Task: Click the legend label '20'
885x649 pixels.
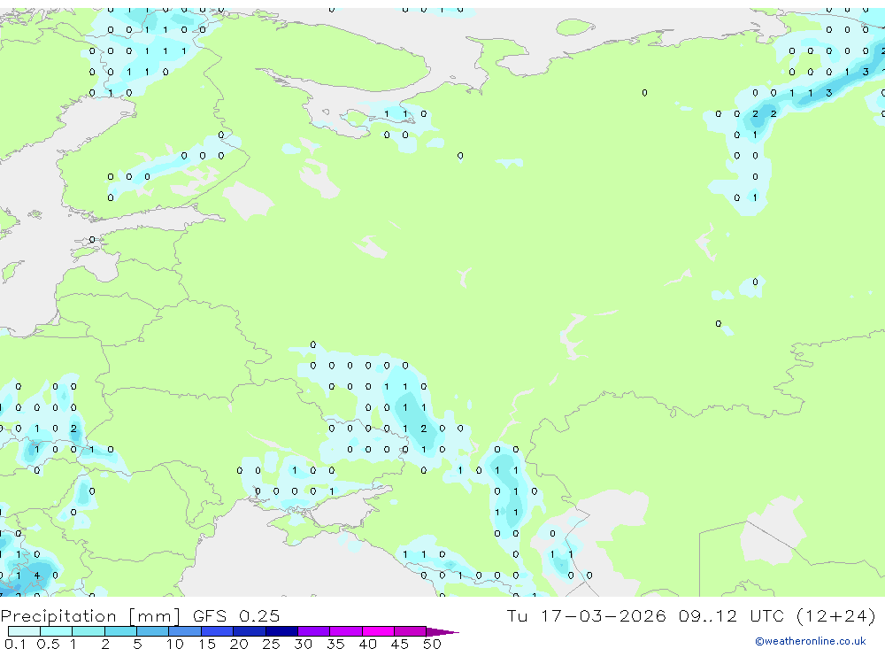Action: pos(239,644)
